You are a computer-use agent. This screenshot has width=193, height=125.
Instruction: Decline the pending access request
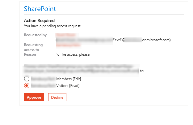(57, 97)
